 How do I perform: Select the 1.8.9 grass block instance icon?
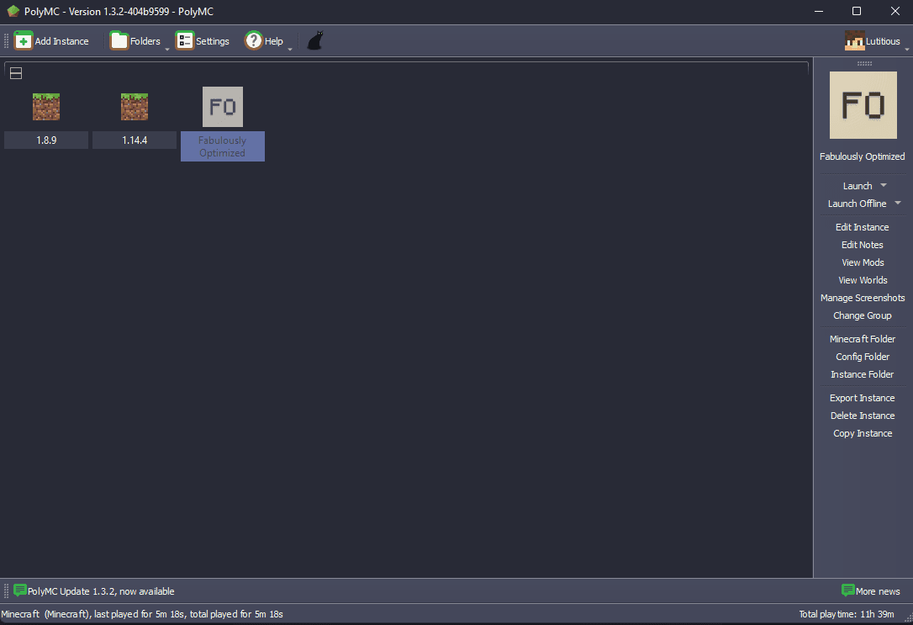point(46,107)
